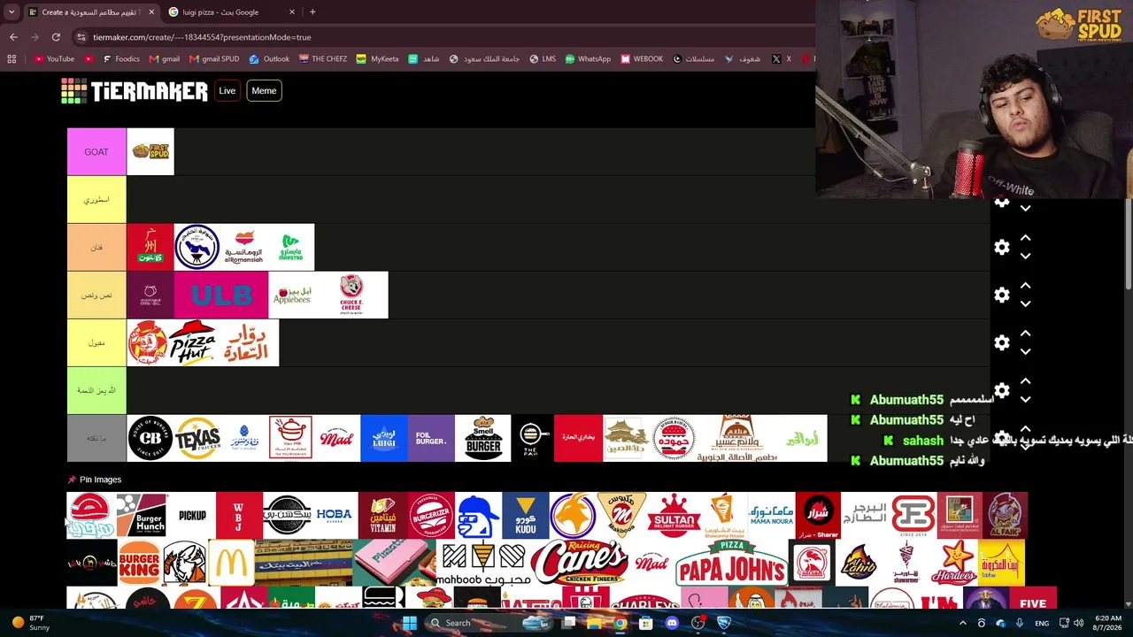The image size is (1133, 637).
Task: Open the MyKeeta bookmark
Action: [377, 59]
